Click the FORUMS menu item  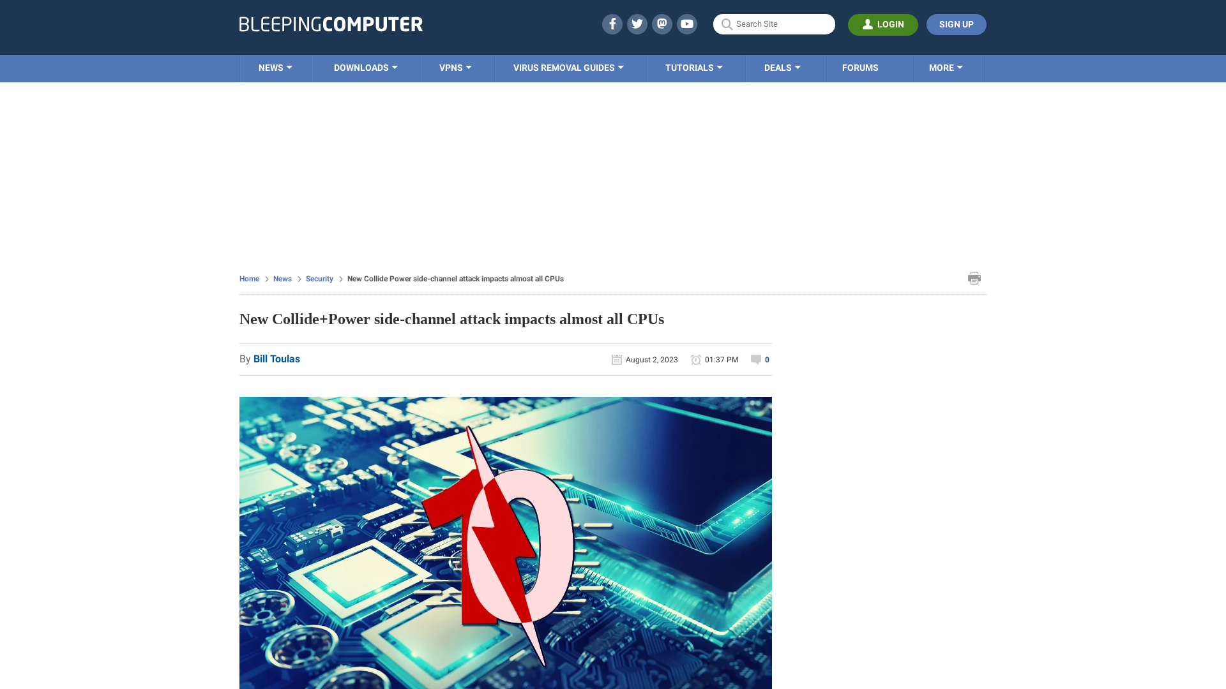859,67
